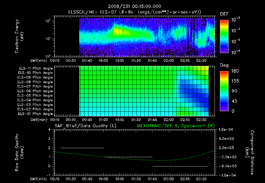
Task: Click the ELS-03 Pitch Angle row label
Action: (x=35, y=105)
